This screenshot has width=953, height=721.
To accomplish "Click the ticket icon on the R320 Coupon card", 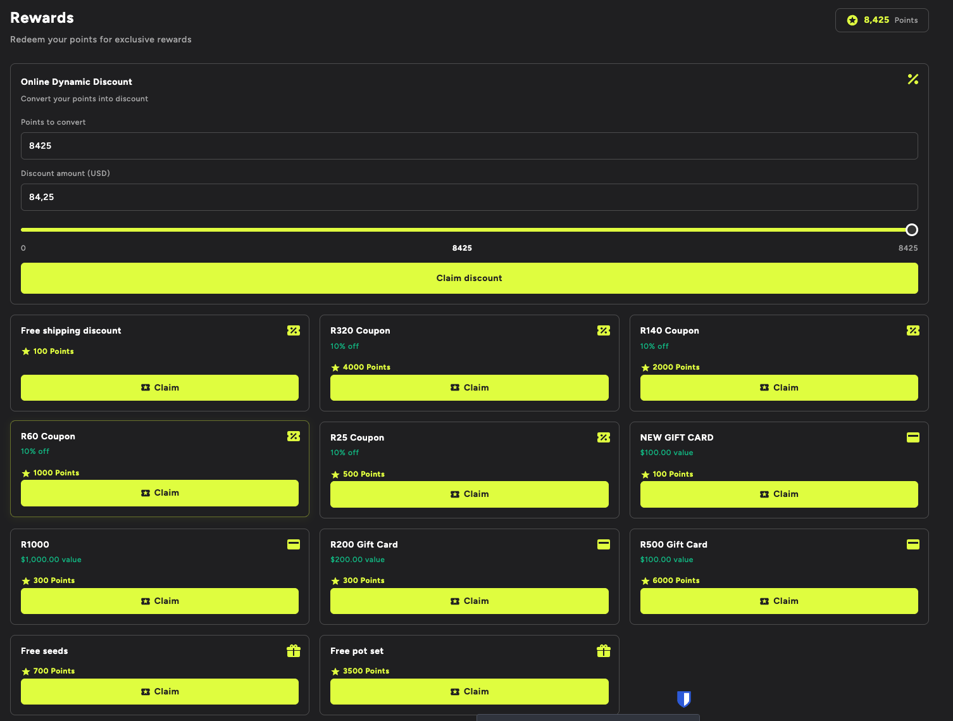I will [x=603, y=330].
